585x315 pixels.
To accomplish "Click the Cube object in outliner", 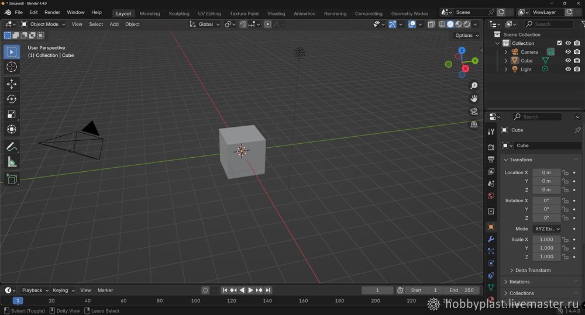I will click(x=526, y=61).
